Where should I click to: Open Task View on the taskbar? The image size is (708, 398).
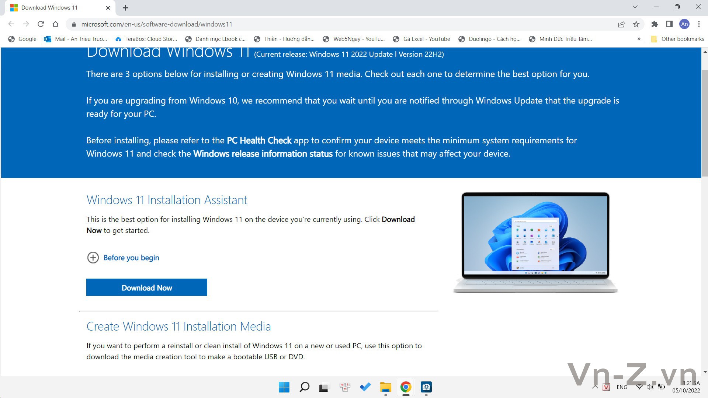click(324, 387)
